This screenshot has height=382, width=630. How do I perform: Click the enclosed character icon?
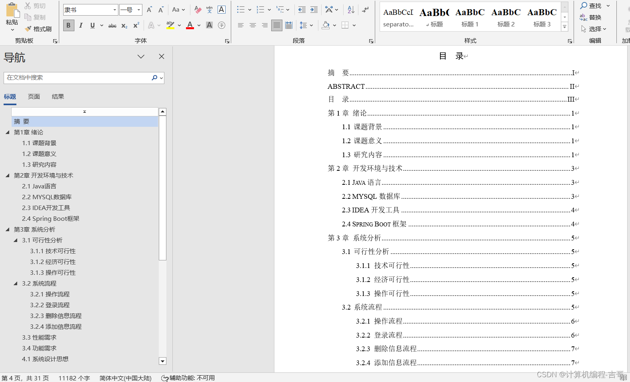point(222,25)
